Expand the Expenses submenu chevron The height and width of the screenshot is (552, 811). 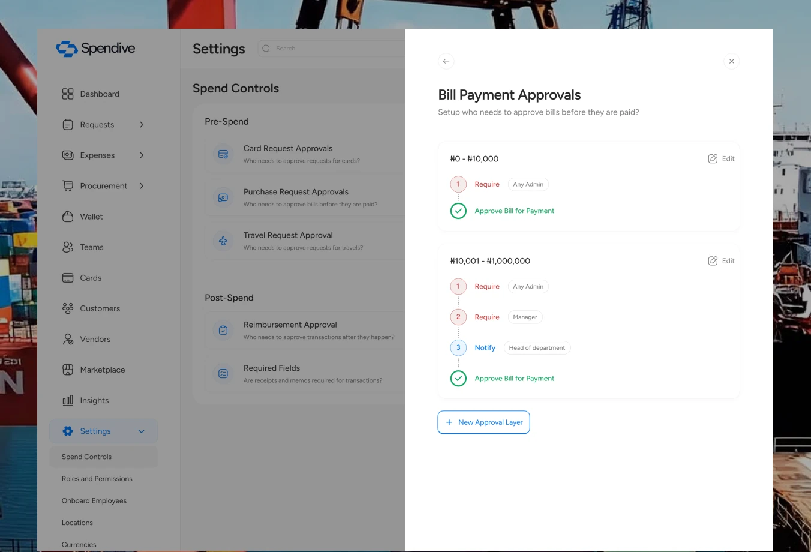[x=142, y=155]
